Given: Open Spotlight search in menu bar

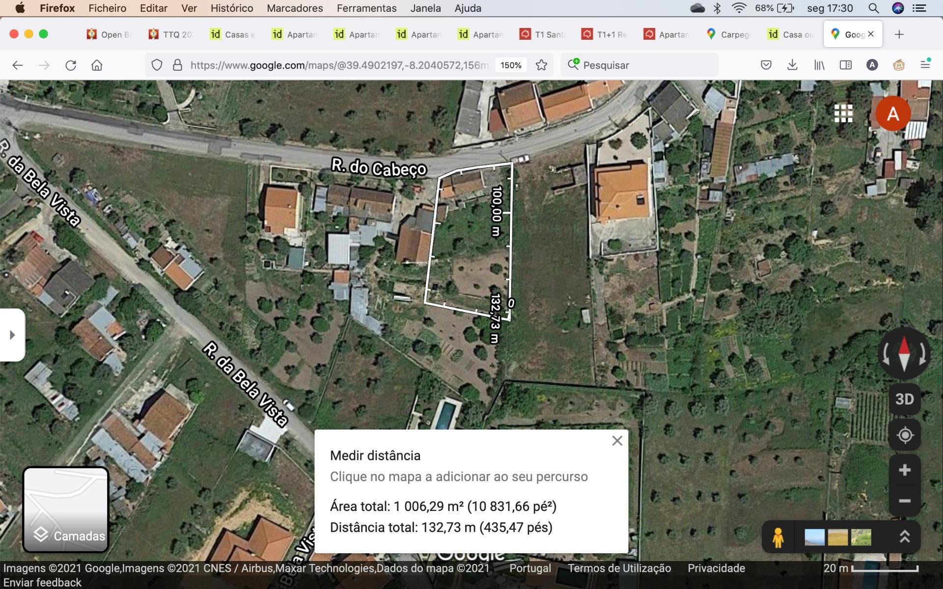Looking at the screenshot, I should click(x=873, y=8).
